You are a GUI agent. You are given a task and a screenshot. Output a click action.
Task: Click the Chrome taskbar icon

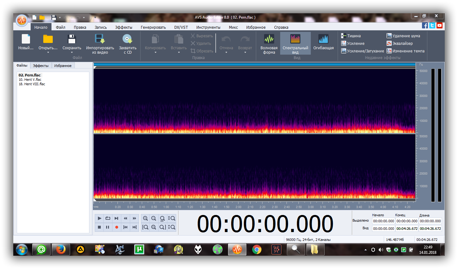257,250
